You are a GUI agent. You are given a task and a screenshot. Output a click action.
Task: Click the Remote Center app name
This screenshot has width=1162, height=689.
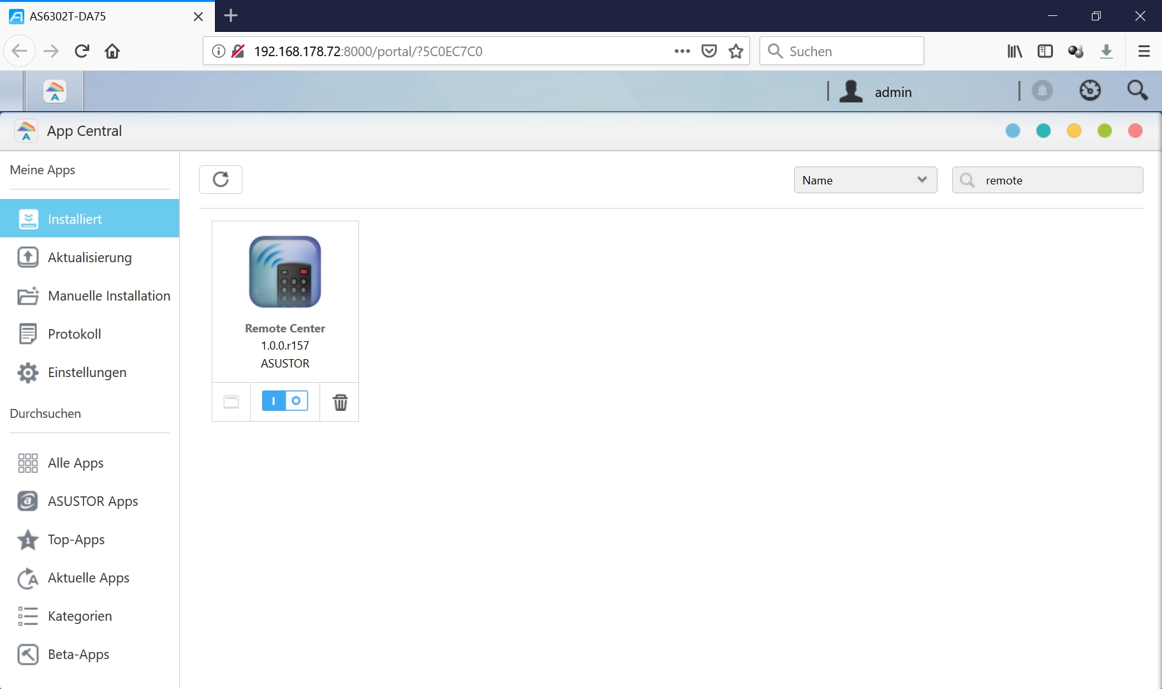point(285,329)
